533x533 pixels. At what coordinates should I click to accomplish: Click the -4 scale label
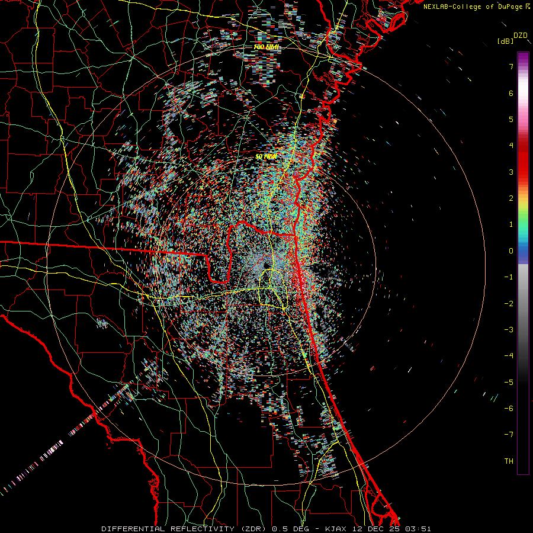coord(509,356)
